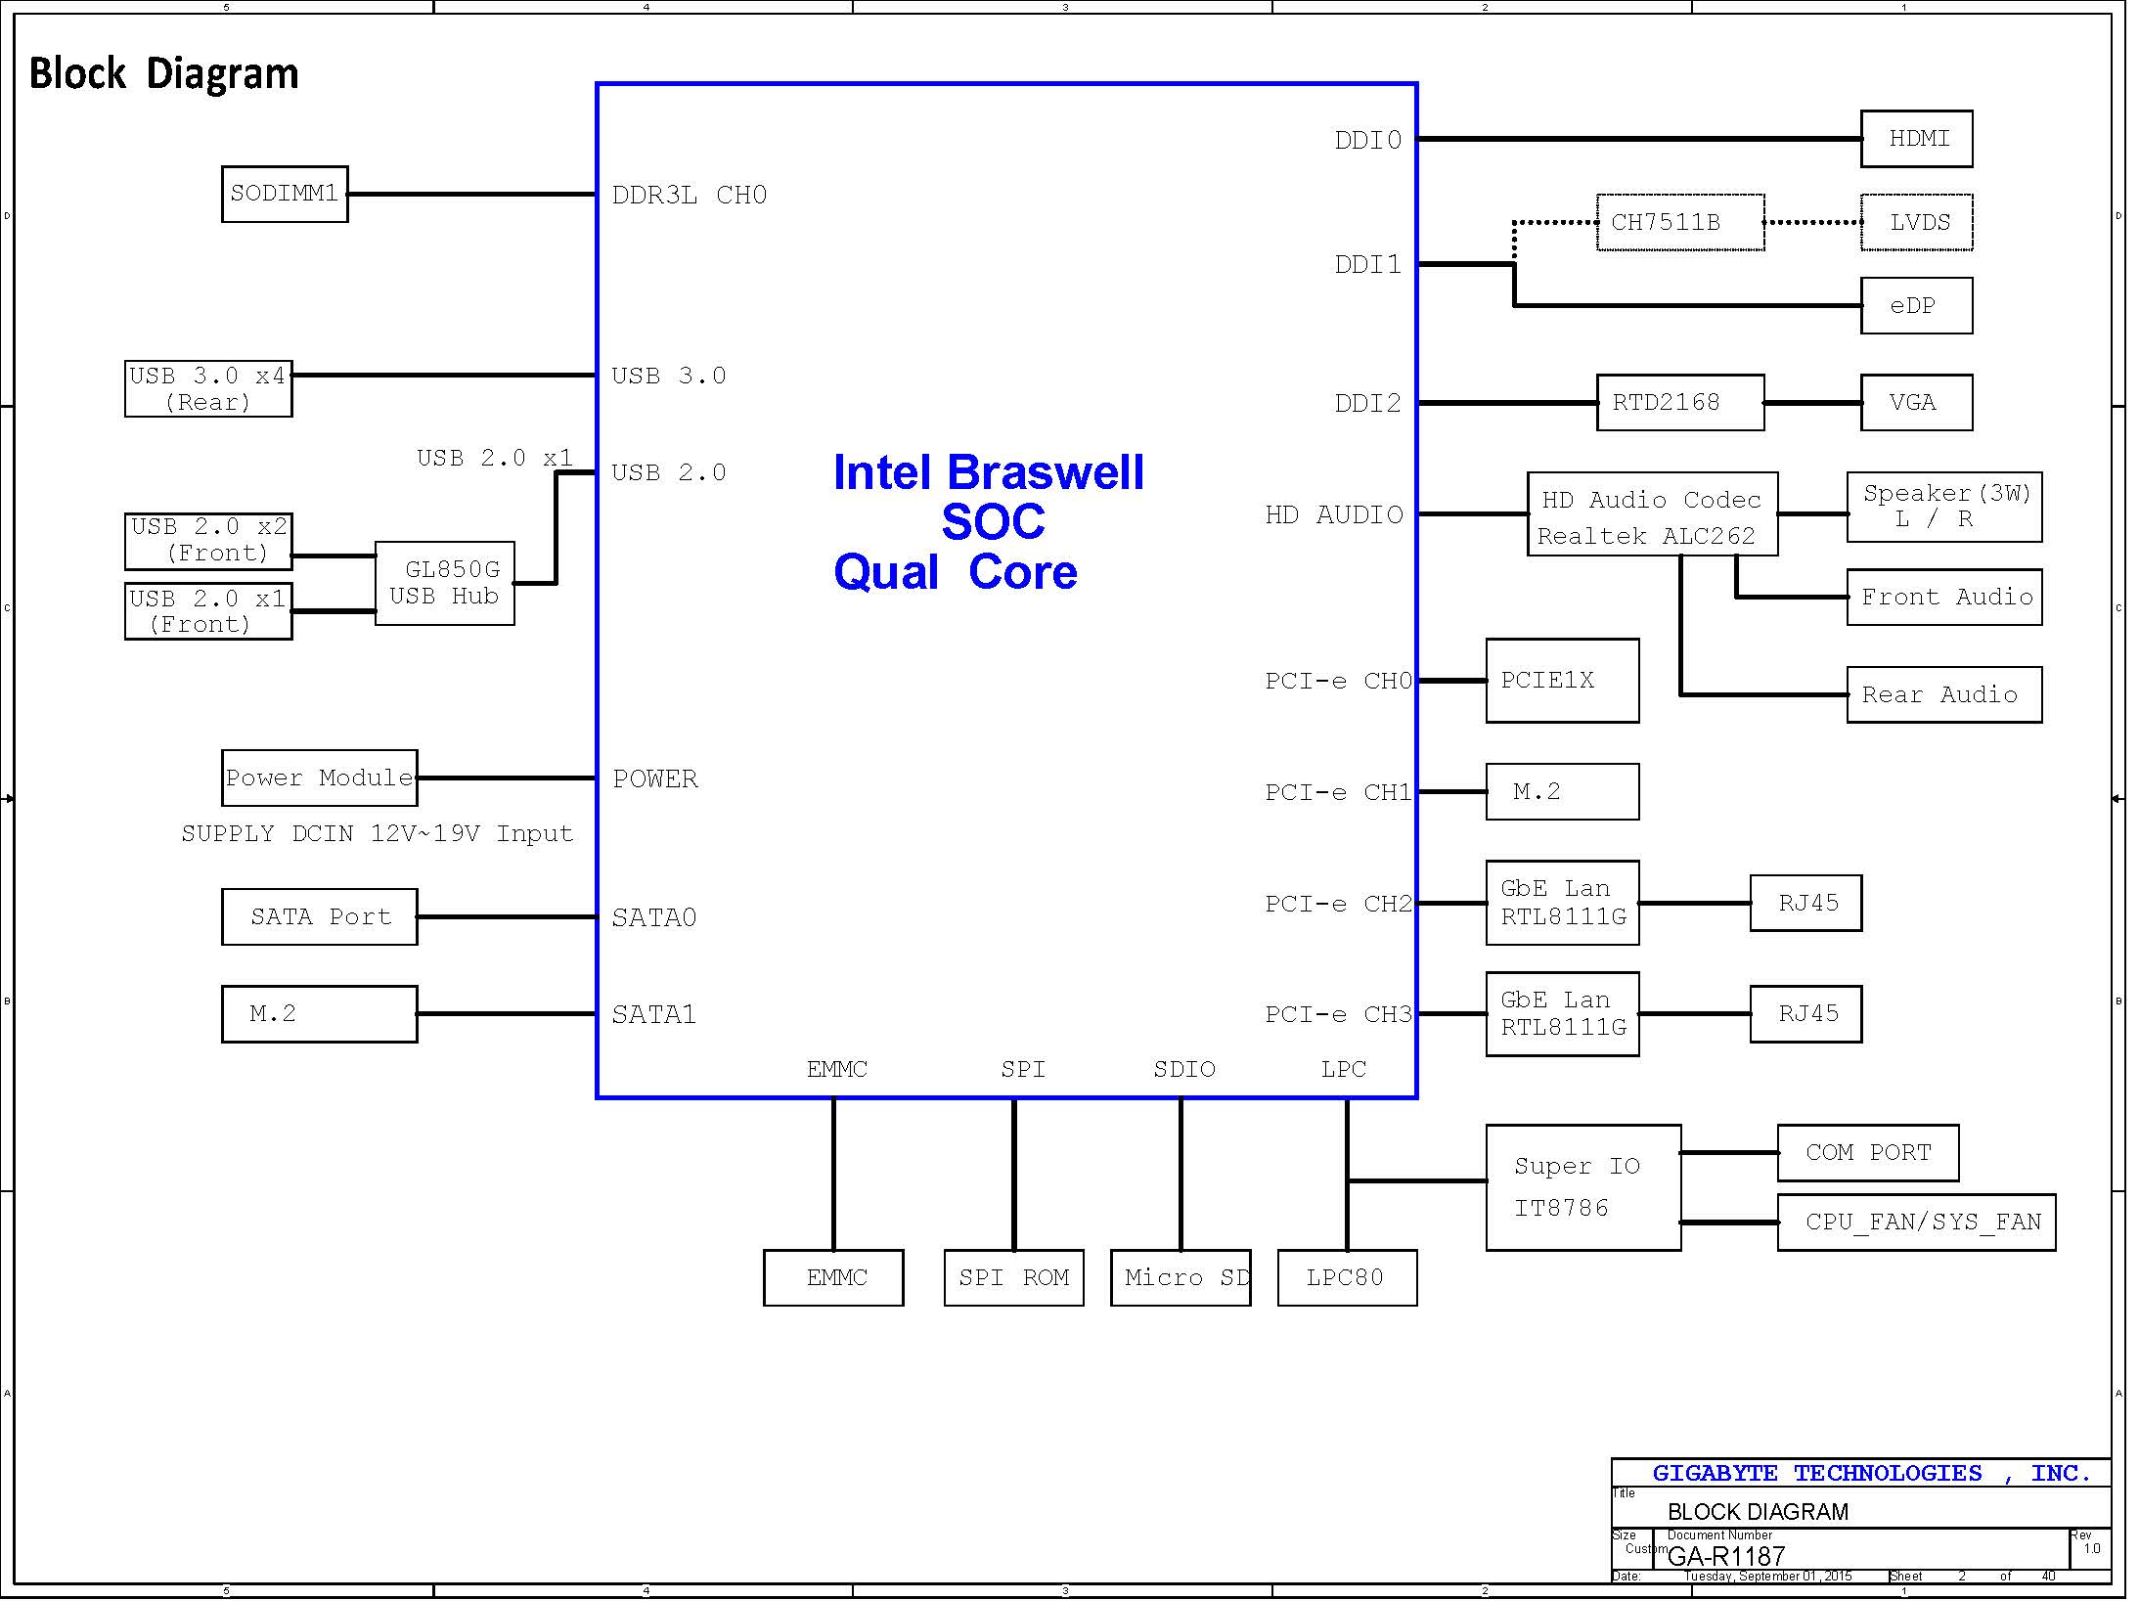
Task: Select the SODIMM1 memory block
Action: [285, 194]
